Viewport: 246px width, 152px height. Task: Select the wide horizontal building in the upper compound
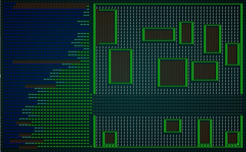pos(159,34)
